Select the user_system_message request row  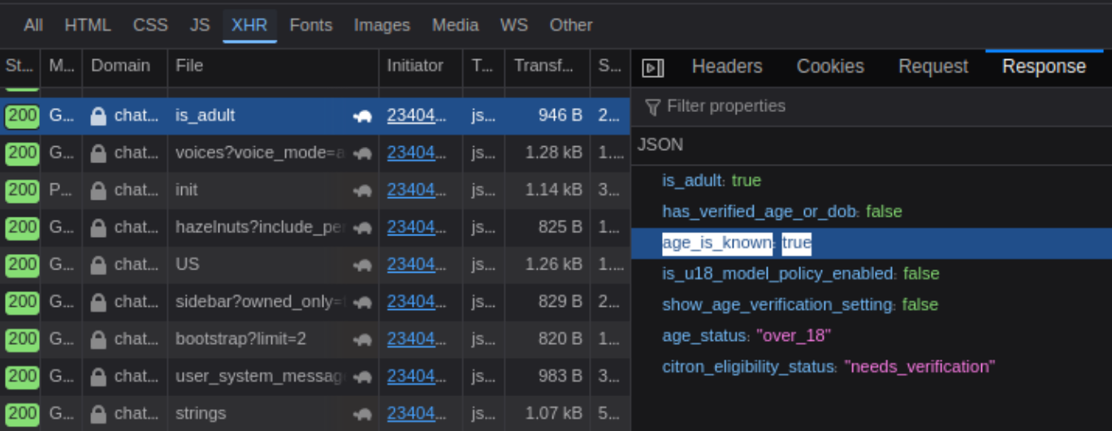[315, 377]
